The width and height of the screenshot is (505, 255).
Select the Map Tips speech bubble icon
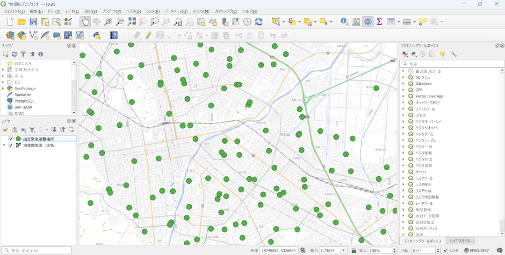[x=422, y=21]
